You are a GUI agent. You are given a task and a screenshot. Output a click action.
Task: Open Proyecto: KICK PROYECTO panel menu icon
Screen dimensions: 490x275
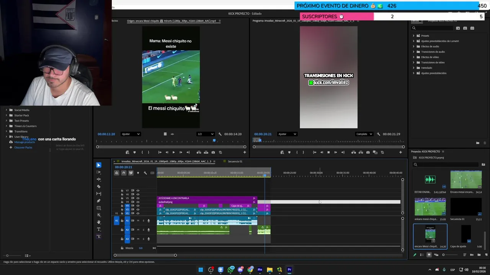click(443, 152)
